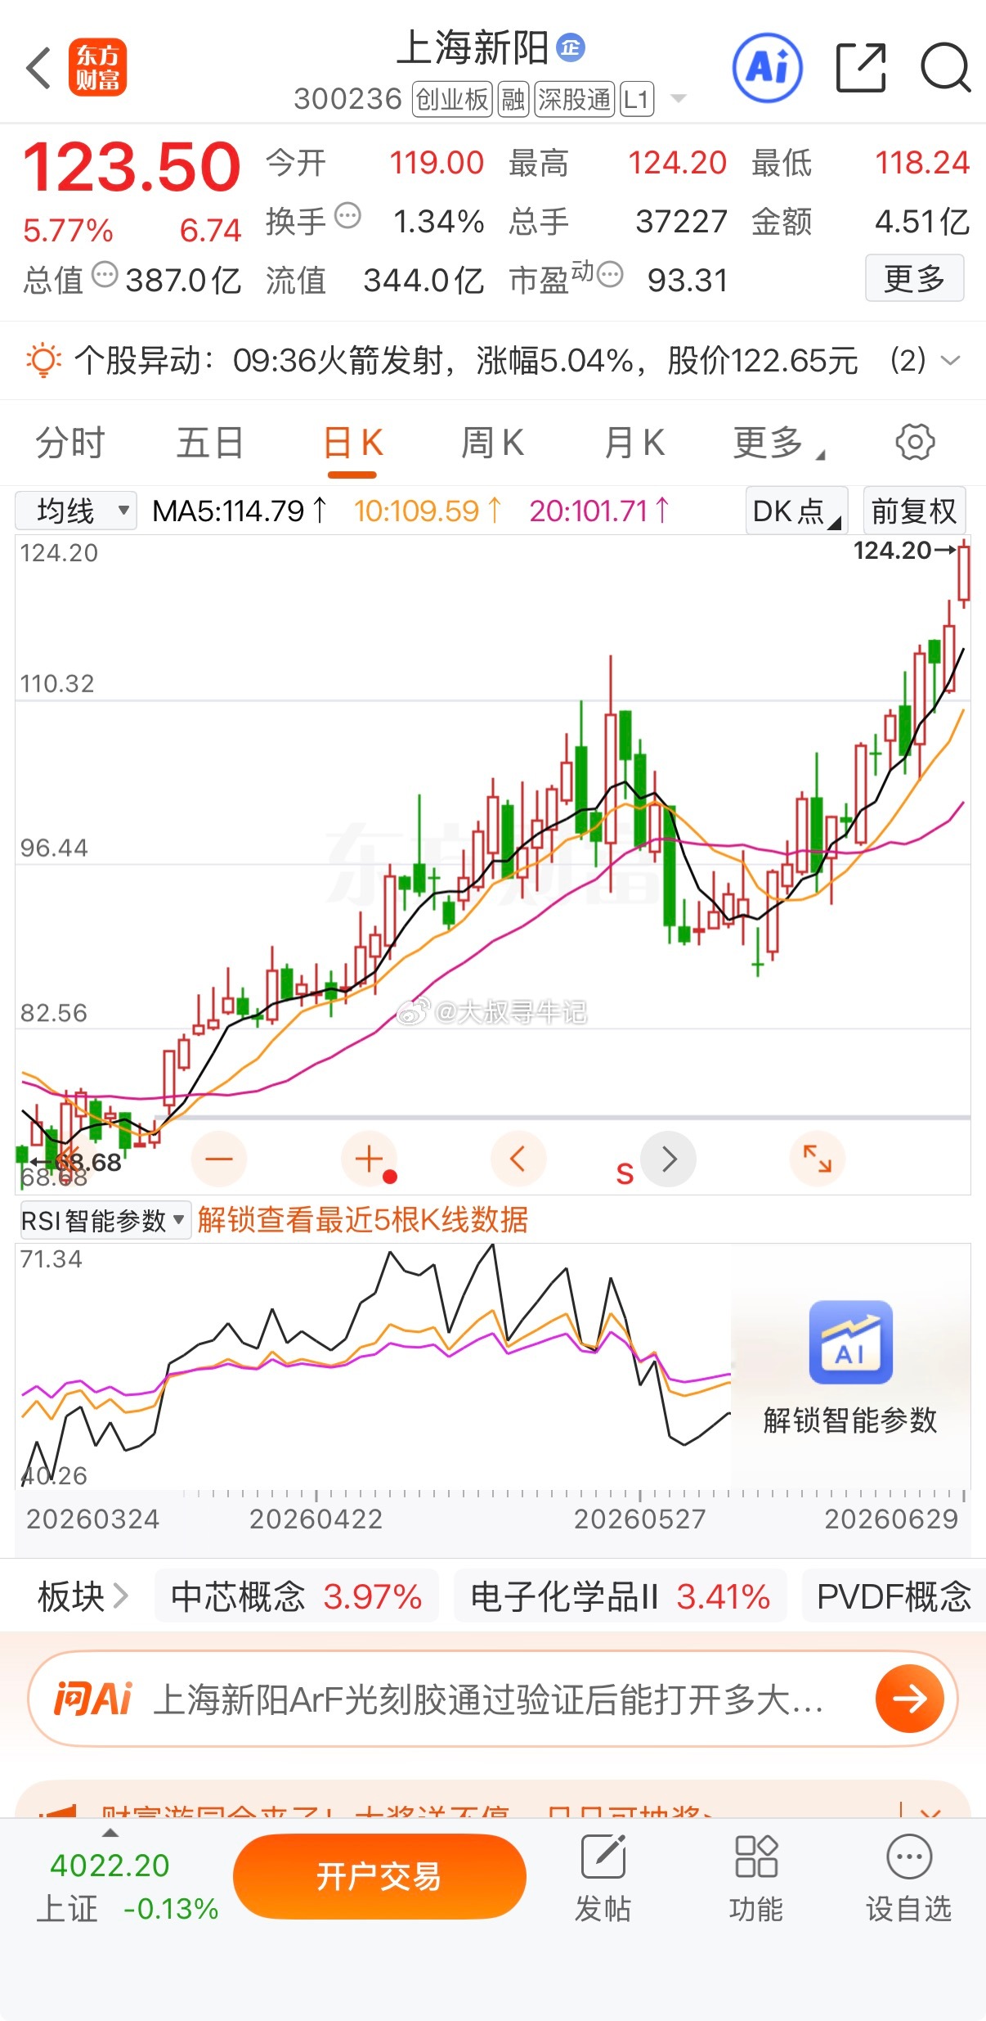Image resolution: width=986 pixels, height=2021 pixels.
Task: Open the 前复权 adjustment option
Action: [914, 511]
